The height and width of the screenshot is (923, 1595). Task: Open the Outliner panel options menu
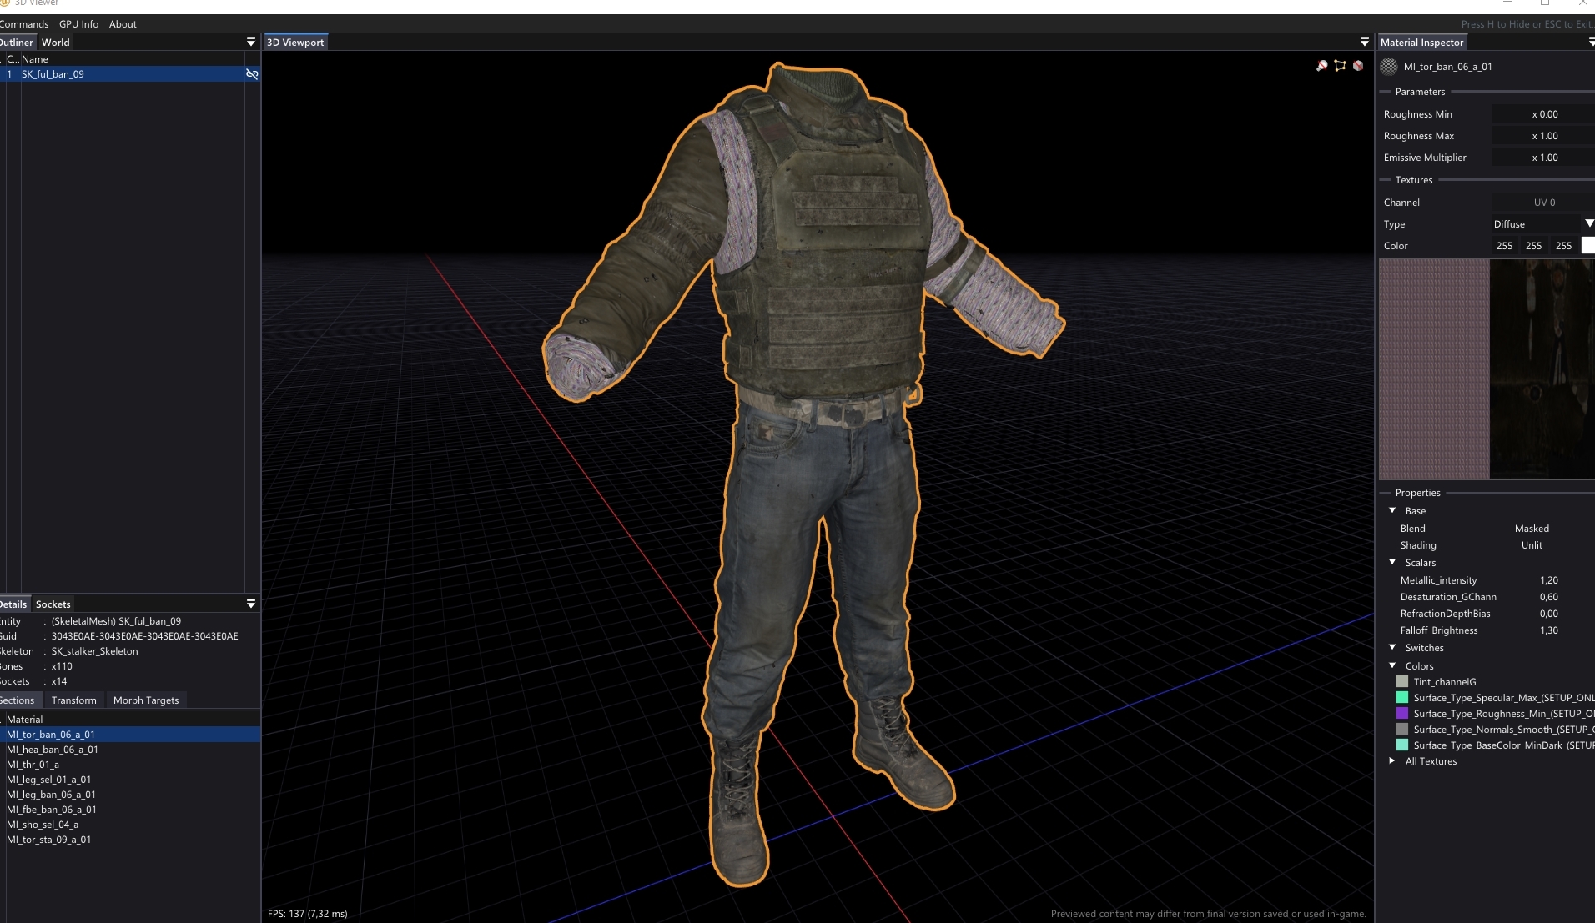[251, 42]
